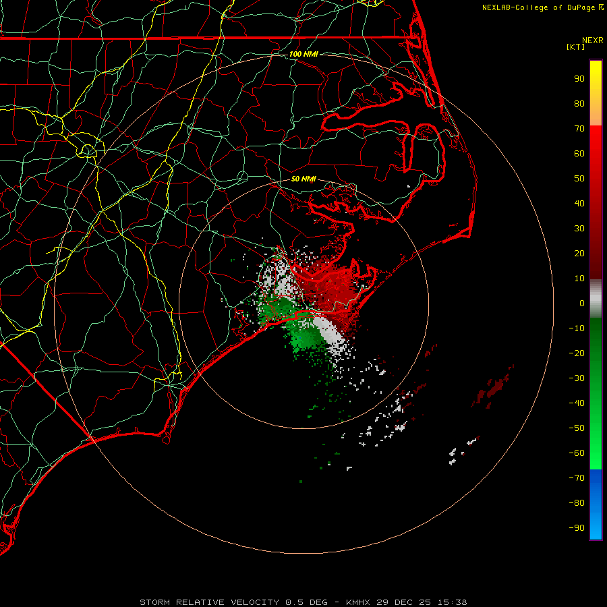Click the 60 value on the velocity scale
Image resolution: width=607 pixels, height=607 pixels.
(x=579, y=154)
